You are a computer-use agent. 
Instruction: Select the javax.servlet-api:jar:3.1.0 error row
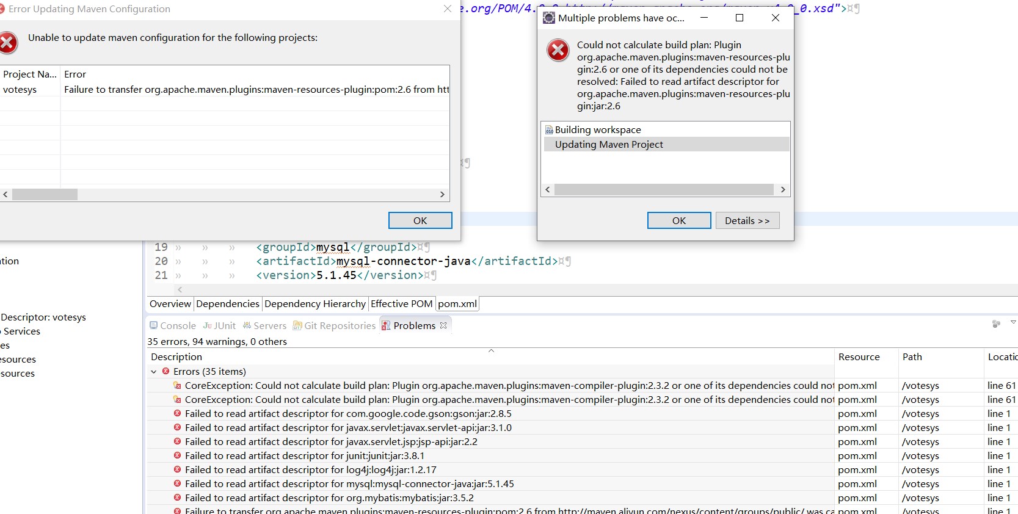click(583, 427)
